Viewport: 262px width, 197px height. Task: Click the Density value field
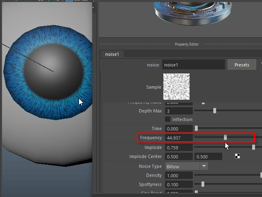[178, 175]
